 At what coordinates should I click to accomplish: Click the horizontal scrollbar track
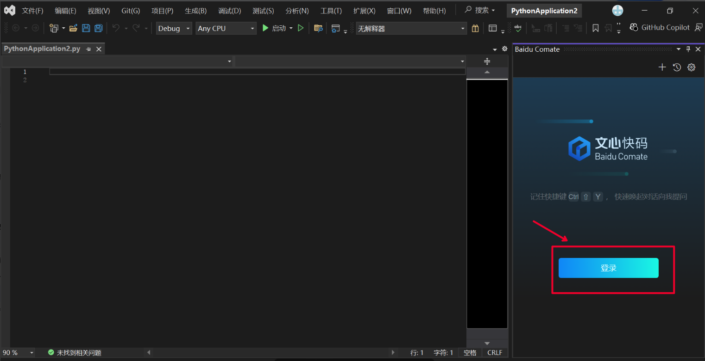point(271,353)
